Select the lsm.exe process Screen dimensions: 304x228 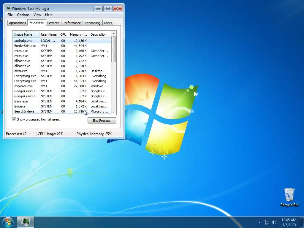click(62, 106)
